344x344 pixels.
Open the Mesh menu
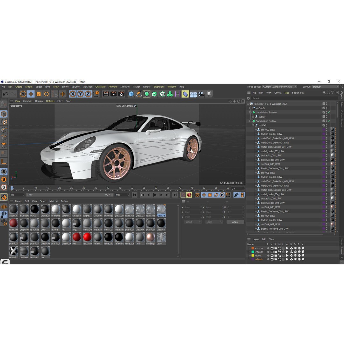(x=56, y=87)
